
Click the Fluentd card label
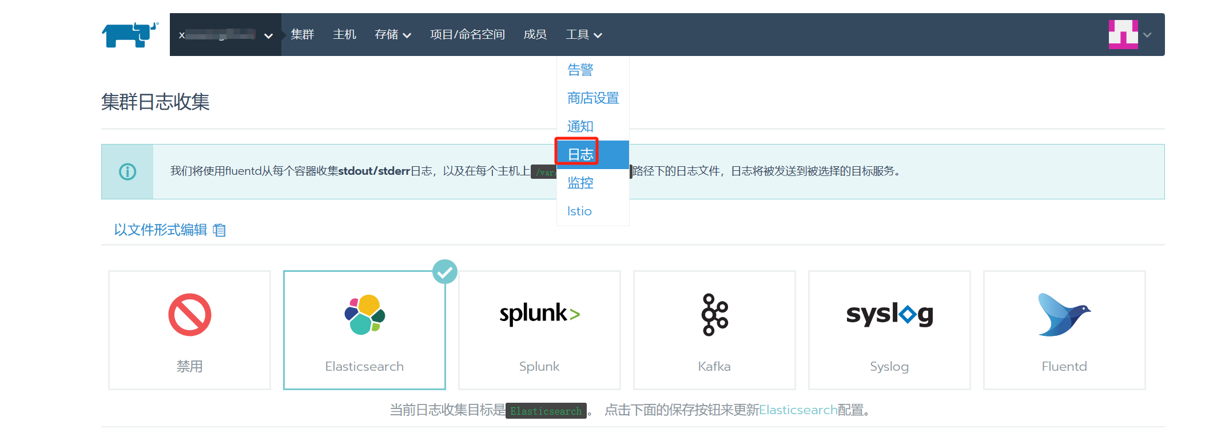click(1064, 366)
